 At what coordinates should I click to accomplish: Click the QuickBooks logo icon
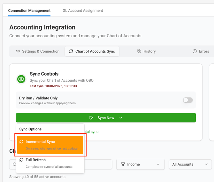[x=21, y=79]
